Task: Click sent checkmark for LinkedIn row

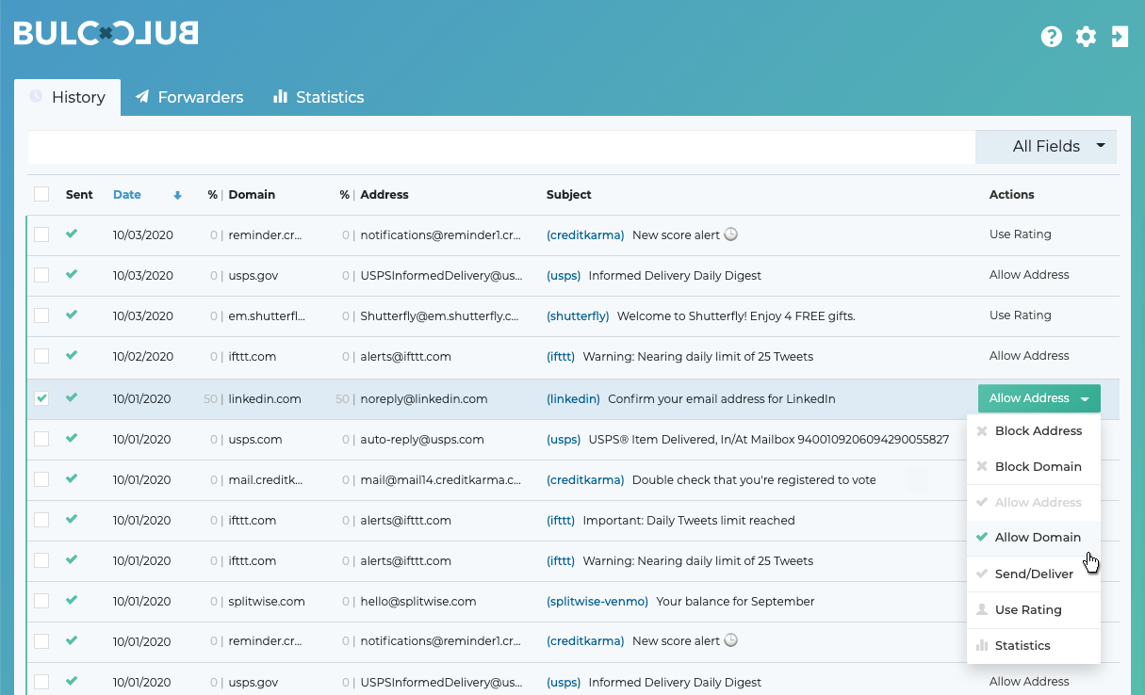Action: [72, 397]
